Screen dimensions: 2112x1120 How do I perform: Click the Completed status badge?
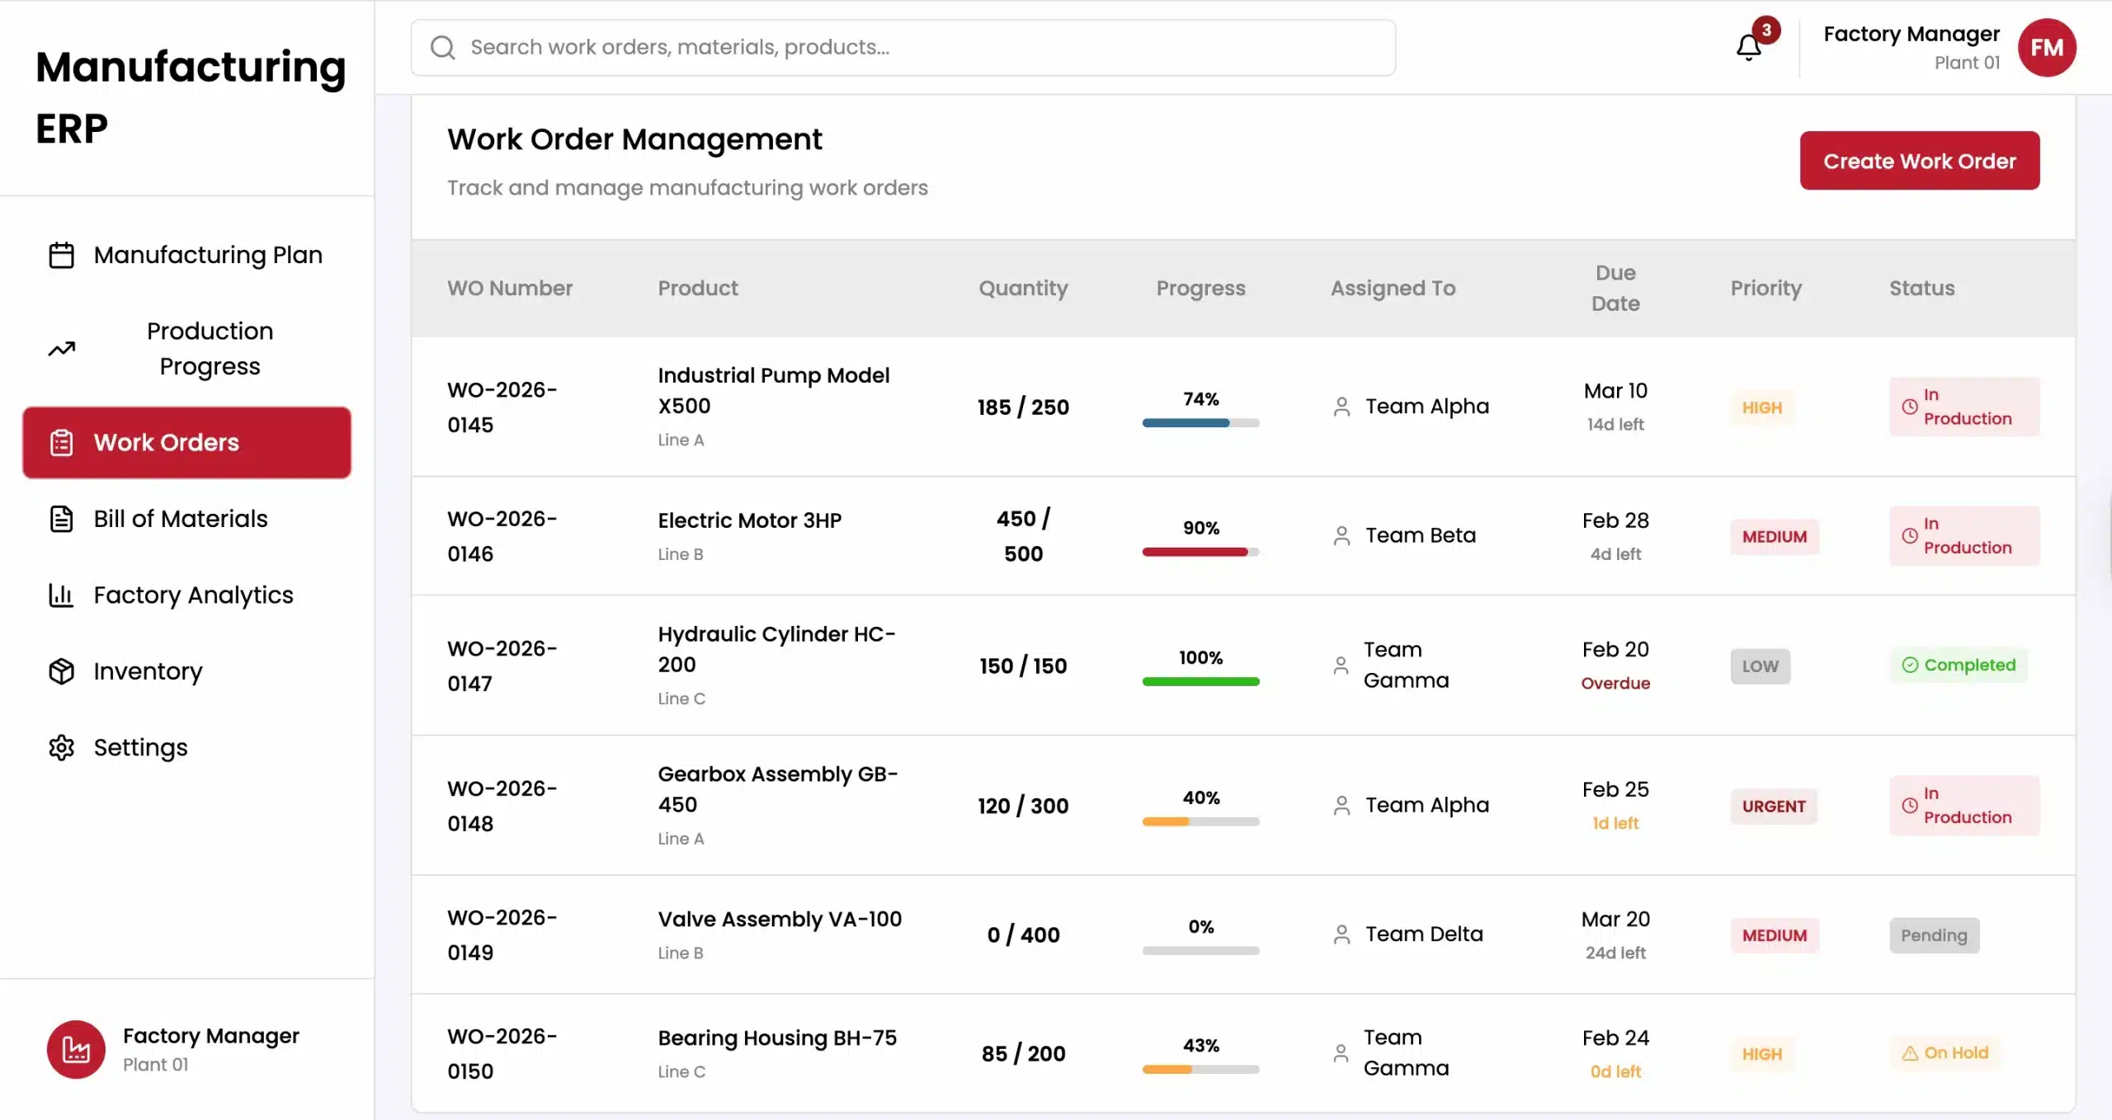pyautogui.click(x=1958, y=665)
